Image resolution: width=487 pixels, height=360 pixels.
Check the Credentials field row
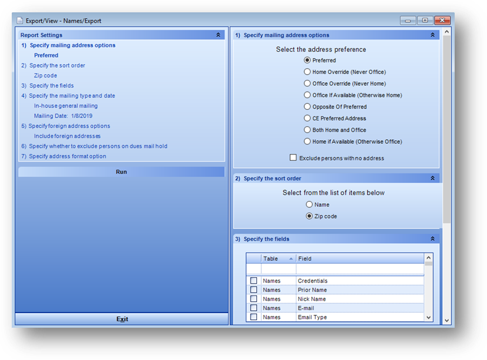click(x=253, y=280)
